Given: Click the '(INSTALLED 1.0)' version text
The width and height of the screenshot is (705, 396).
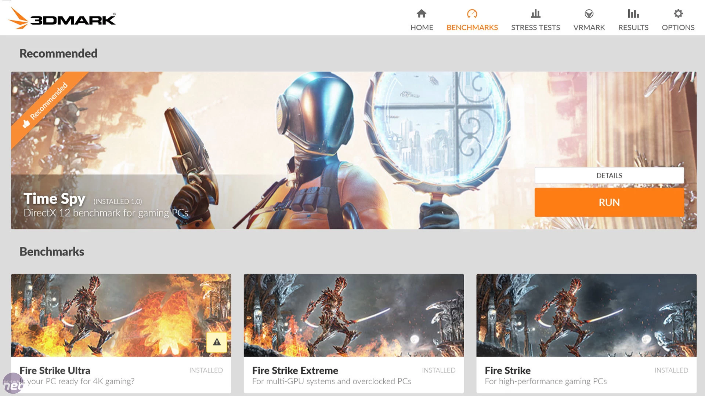Looking at the screenshot, I should coord(117,201).
